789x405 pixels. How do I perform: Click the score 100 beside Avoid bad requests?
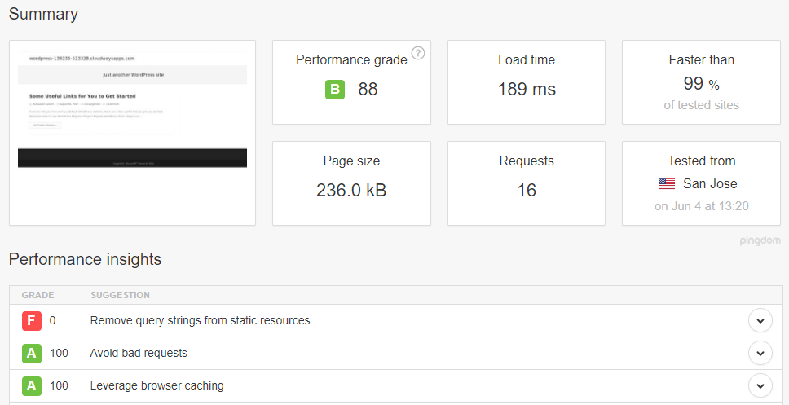click(x=59, y=353)
